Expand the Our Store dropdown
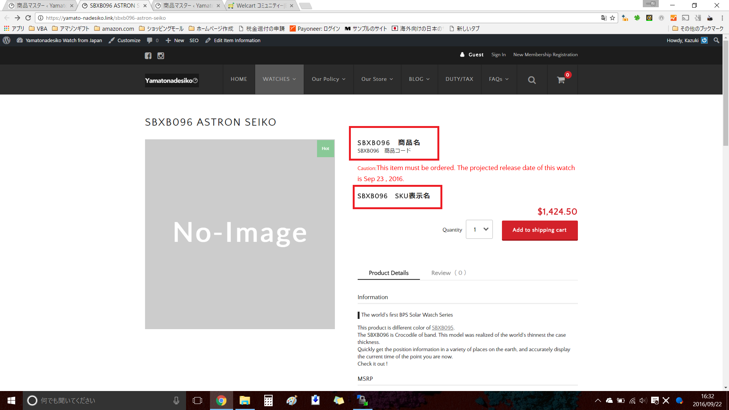 (x=377, y=79)
